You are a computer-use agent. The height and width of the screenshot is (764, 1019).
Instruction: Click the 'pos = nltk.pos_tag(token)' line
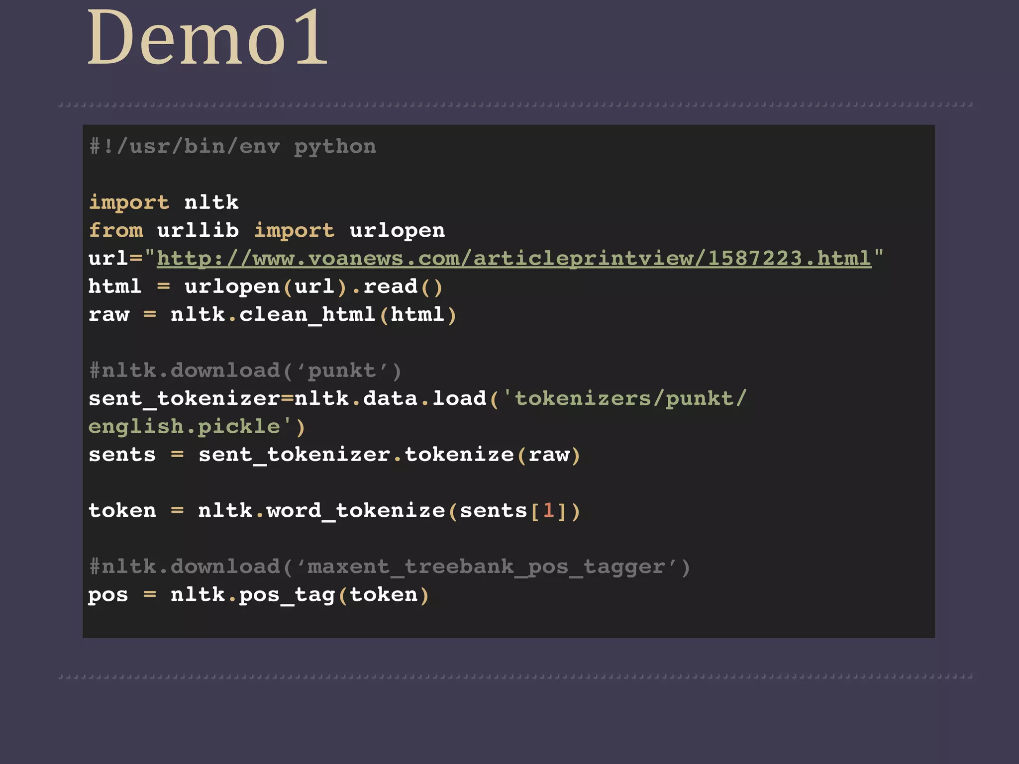point(259,595)
